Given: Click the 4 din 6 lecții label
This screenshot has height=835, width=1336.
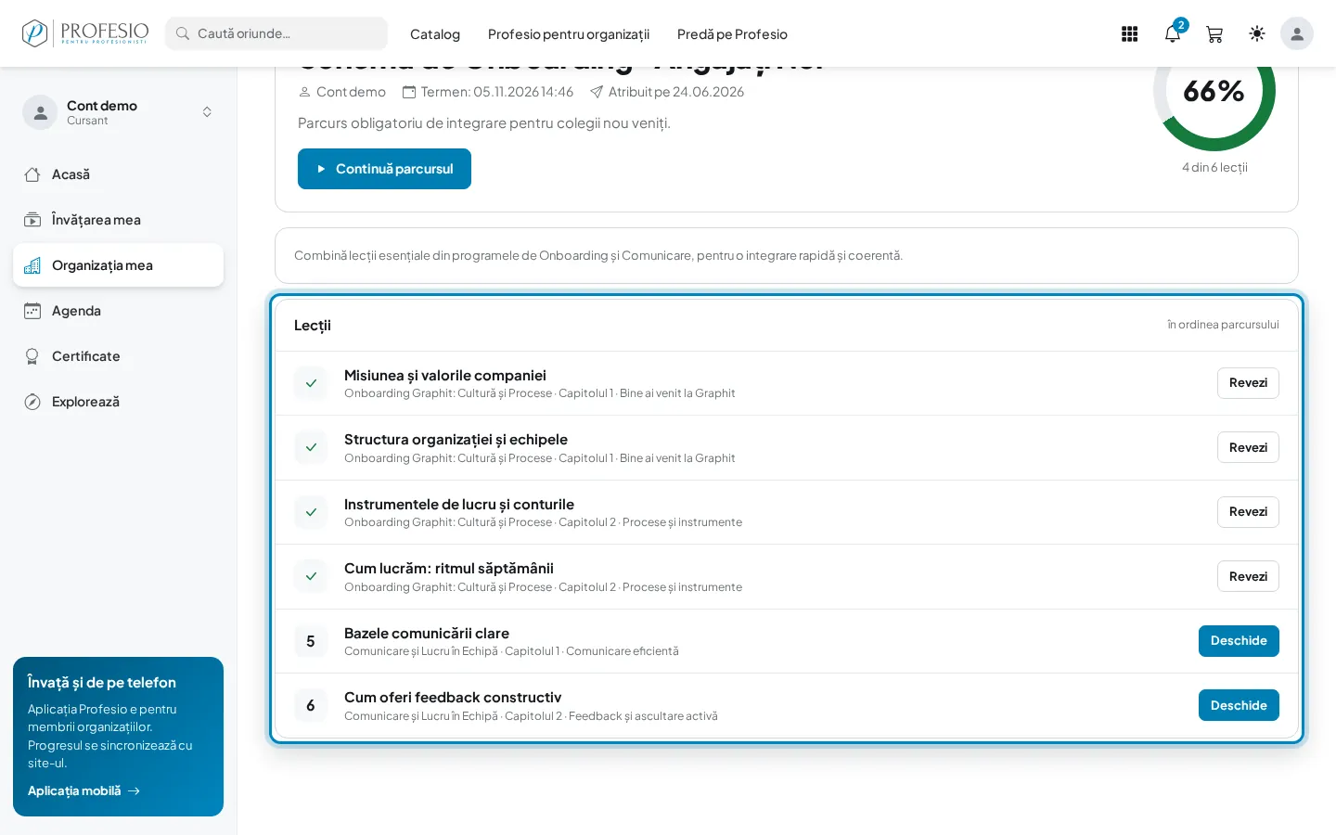Looking at the screenshot, I should point(1214,168).
